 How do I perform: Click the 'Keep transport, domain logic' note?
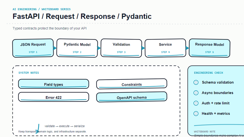[52, 132]
